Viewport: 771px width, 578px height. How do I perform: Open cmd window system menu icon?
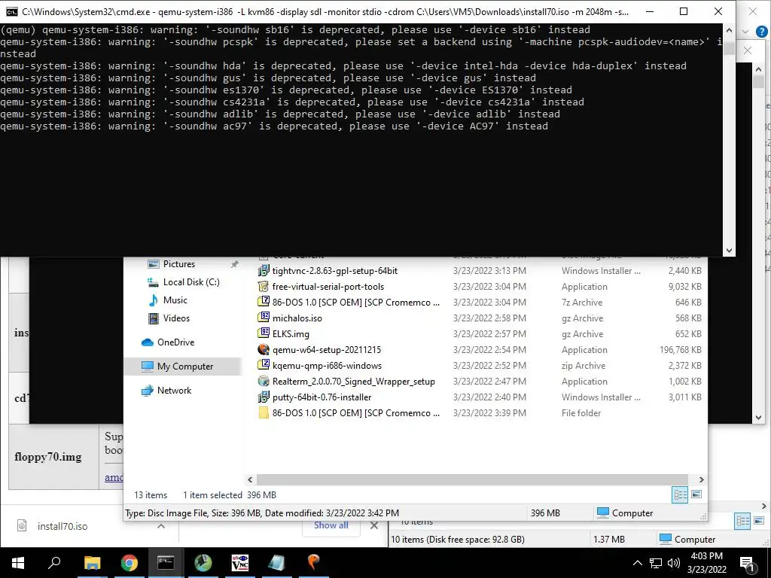(12, 11)
